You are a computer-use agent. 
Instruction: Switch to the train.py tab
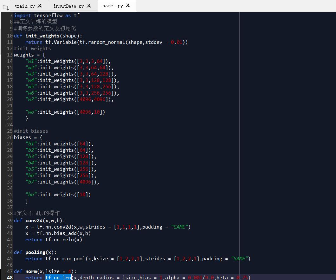[25, 6]
